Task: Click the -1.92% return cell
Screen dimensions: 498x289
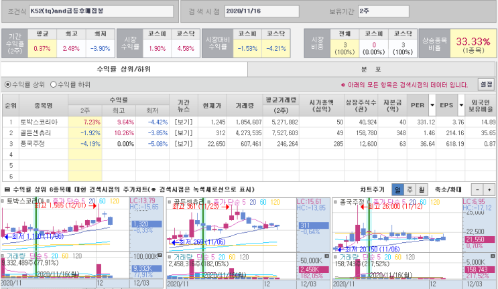Action: click(x=85, y=132)
